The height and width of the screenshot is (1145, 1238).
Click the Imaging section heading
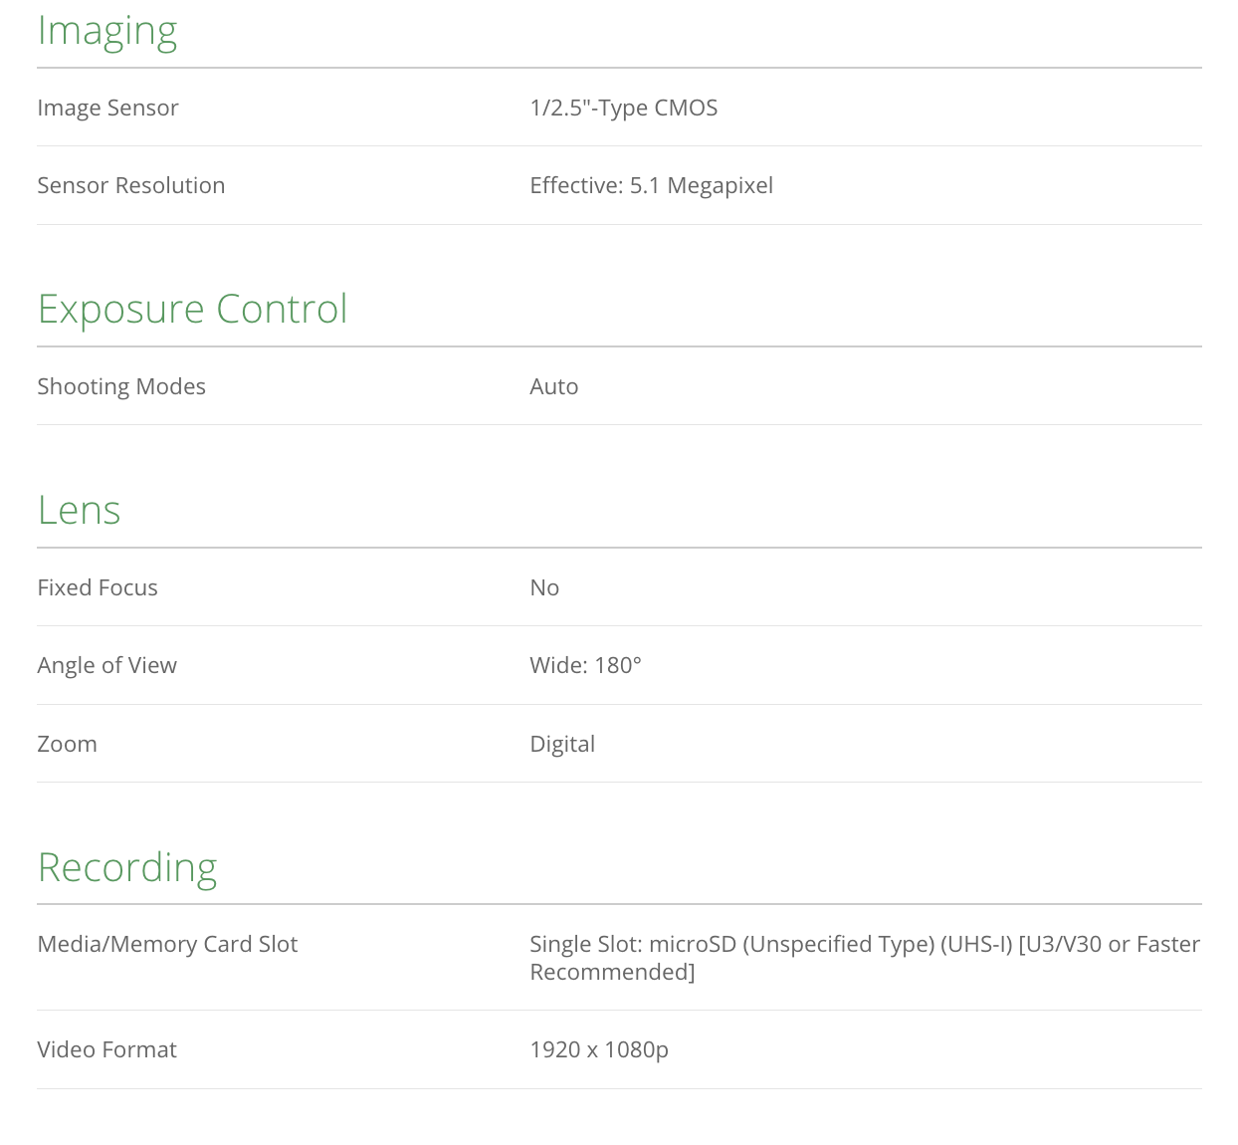pos(106,31)
